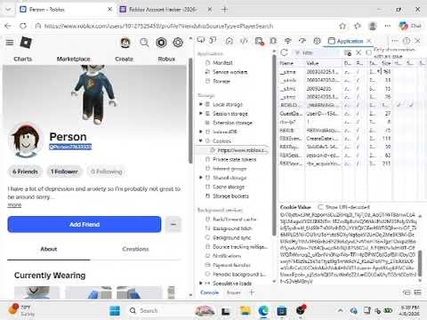Open the Roblox search magnifier
427x320 pixels.
144,43
